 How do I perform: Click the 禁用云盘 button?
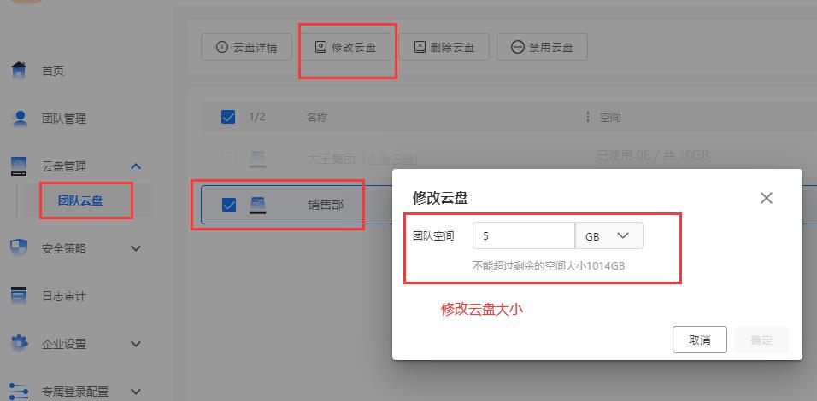pyautogui.click(x=543, y=47)
